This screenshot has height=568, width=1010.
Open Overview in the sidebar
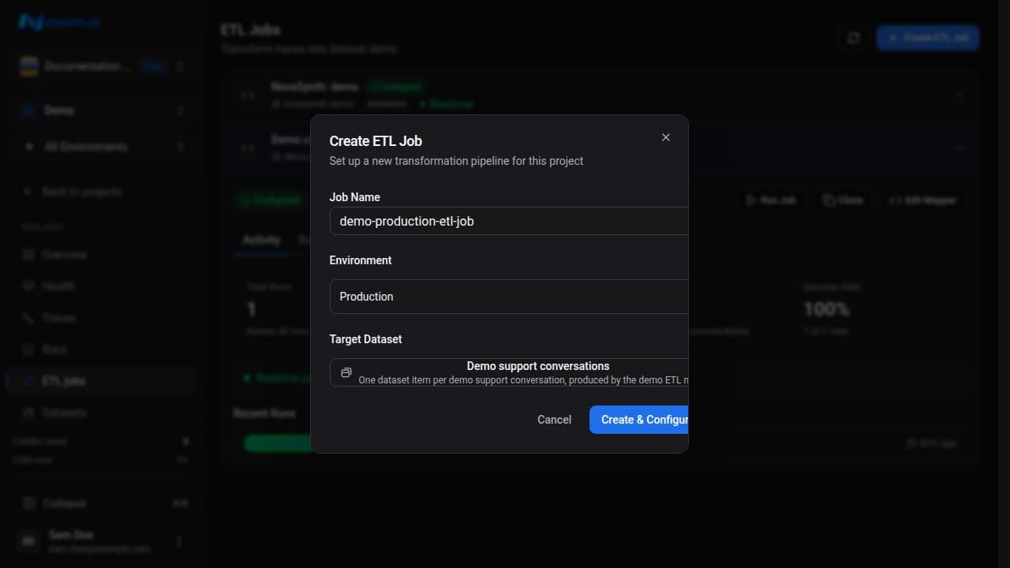point(101,255)
